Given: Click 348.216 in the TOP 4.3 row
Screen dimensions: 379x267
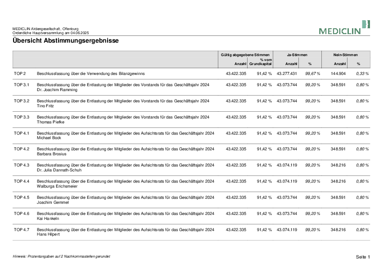Looking at the screenshot, I should pos(338,165).
